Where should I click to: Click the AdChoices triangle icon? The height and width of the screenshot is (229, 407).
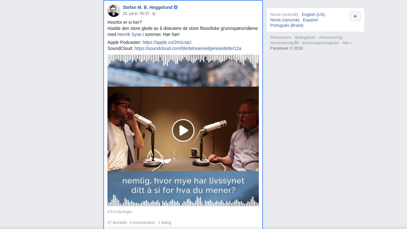pyautogui.click(x=297, y=43)
